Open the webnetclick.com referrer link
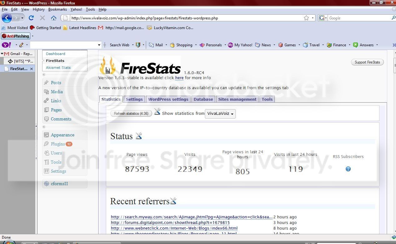Screen dimensions: 396x244 click(174, 228)
